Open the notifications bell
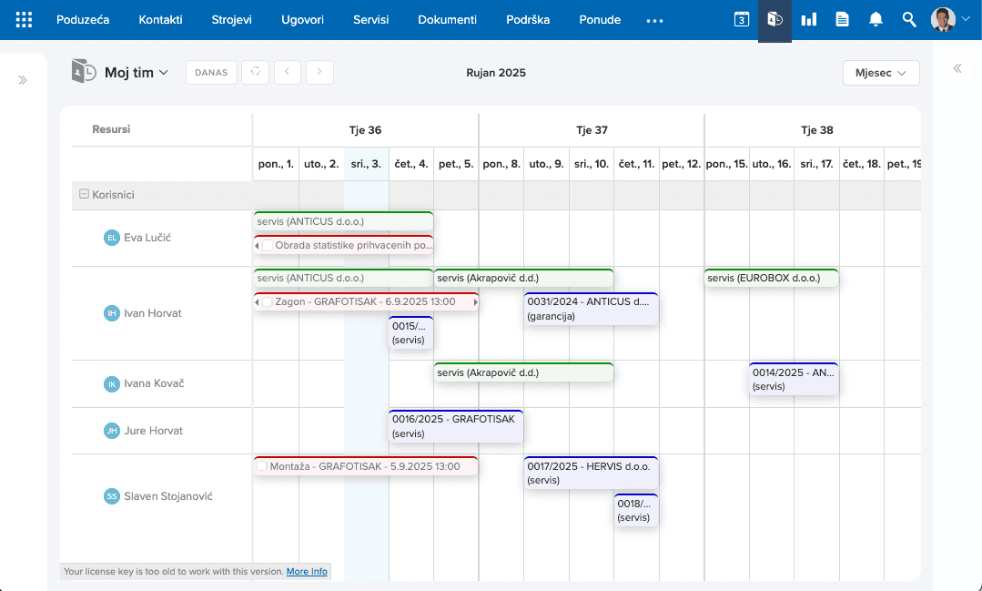The width and height of the screenshot is (982, 591). (x=876, y=19)
